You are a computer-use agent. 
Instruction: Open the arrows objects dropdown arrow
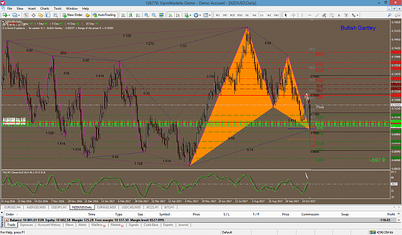358,15
